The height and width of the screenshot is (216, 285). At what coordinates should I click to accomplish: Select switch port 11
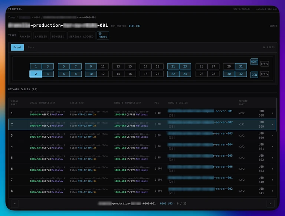[103, 66]
